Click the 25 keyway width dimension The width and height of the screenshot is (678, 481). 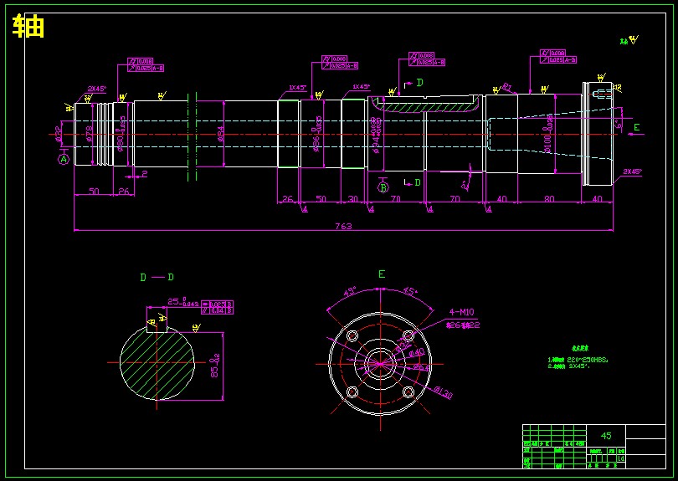[183, 302]
